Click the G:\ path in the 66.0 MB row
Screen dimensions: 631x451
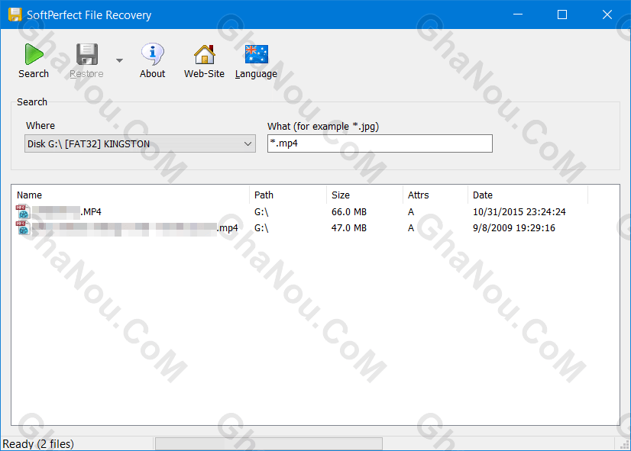(261, 212)
